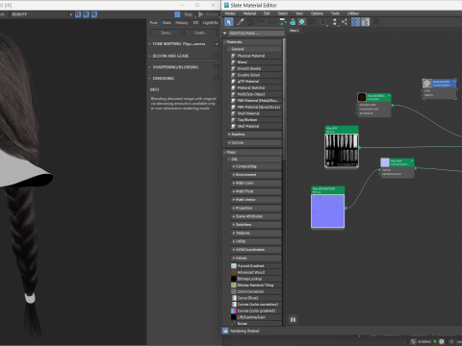Switch to the Stats tab

[167, 23]
